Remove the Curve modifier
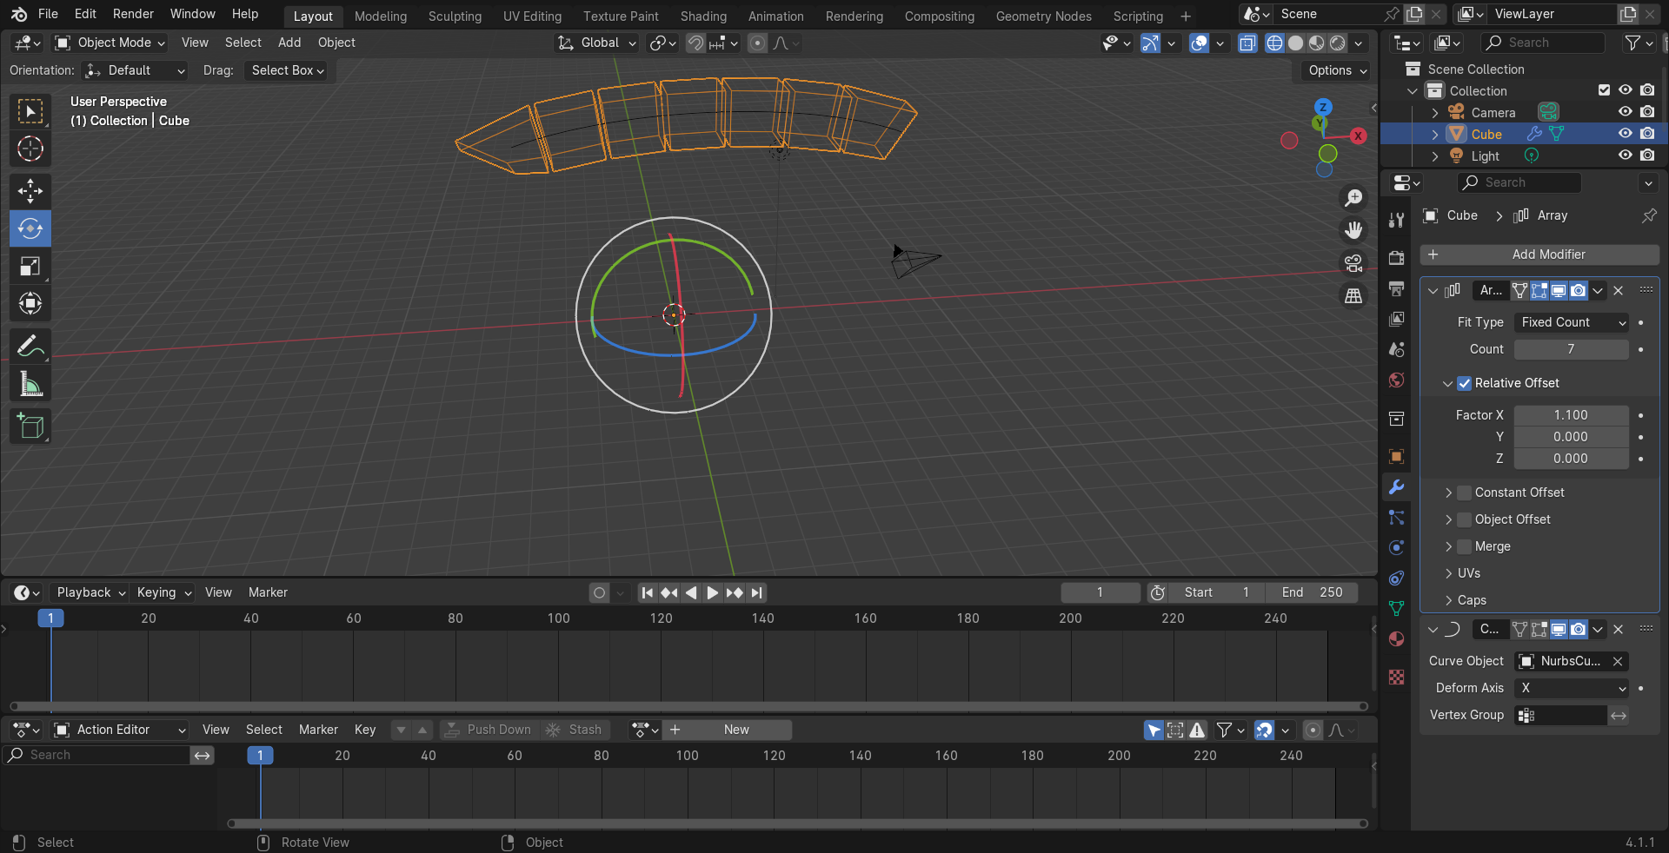Image resolution: width=1669 pixels, height=853 pixels. click(1618, 629)
